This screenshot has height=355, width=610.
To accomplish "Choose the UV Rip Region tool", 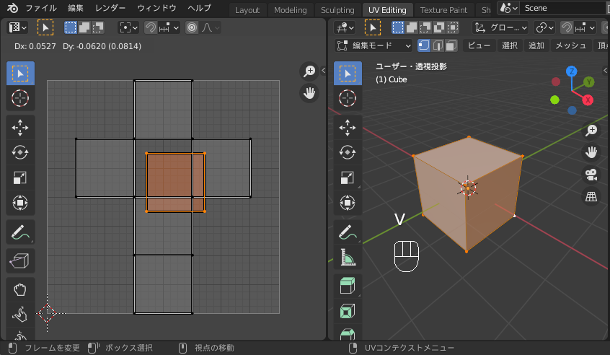I will pyautogui.click(x=20, y=260).
